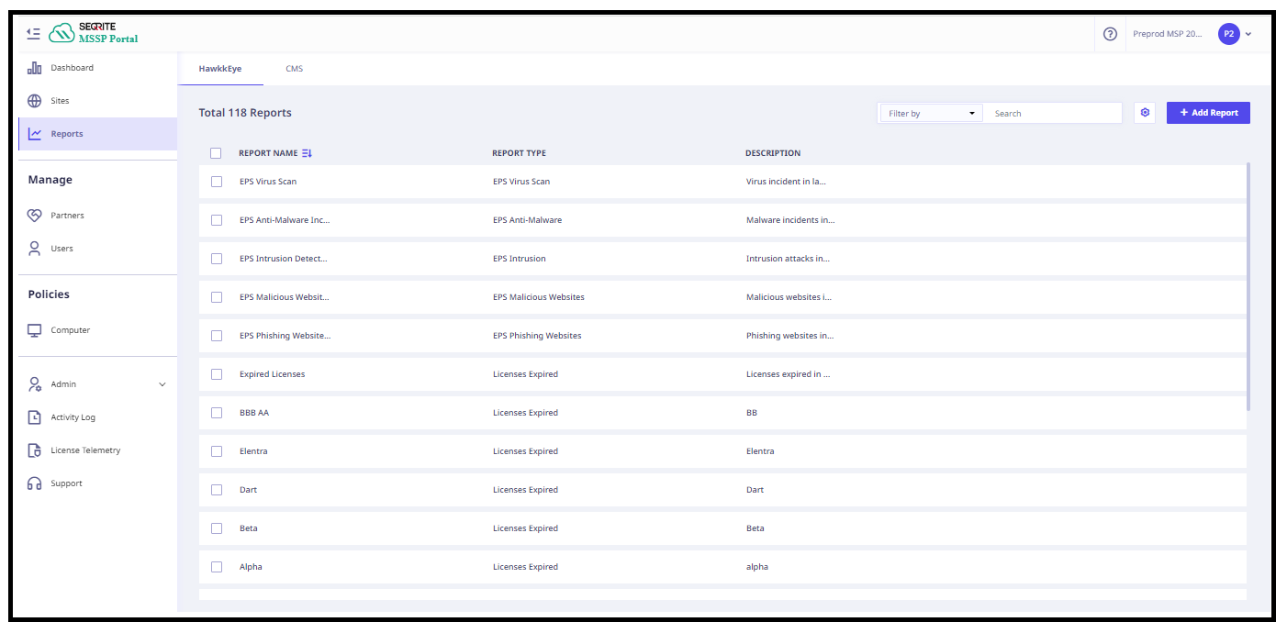Click Preprod MSP 20... account name
Screen dimensions: 1287x633
[1168, 34]
